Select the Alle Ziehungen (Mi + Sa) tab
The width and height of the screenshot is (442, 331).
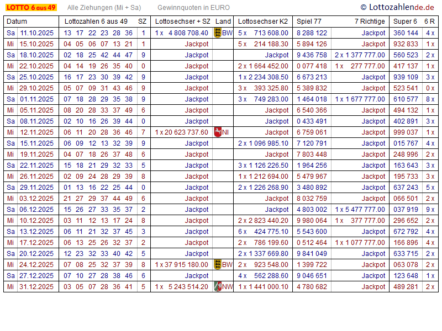104,8
